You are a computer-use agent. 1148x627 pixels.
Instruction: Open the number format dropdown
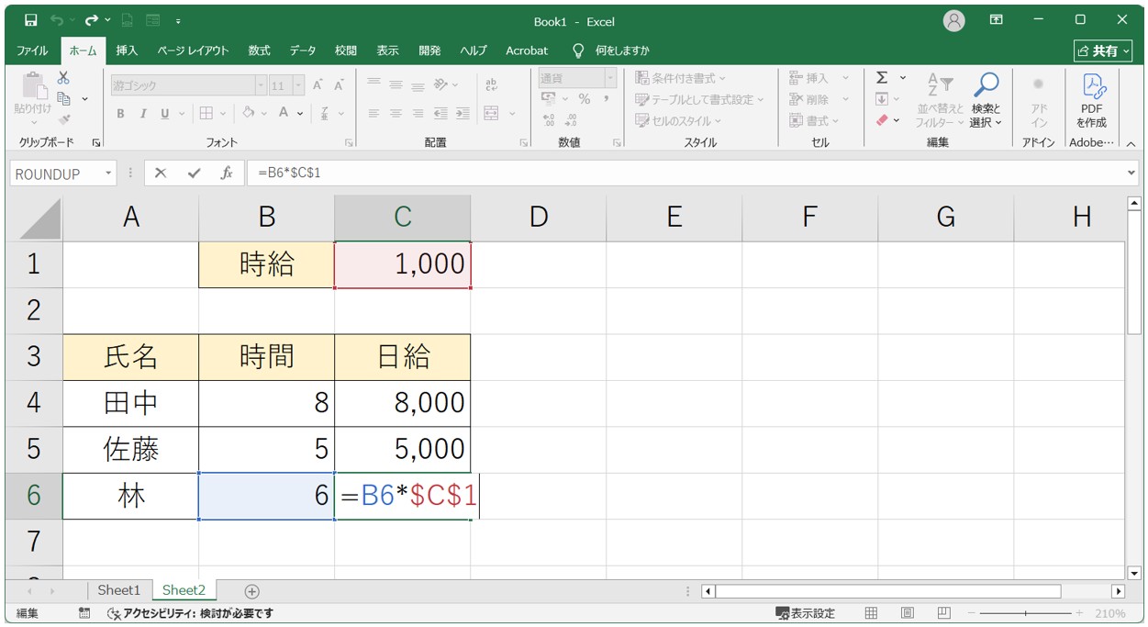pyautogui.click(x=610, y=78)
